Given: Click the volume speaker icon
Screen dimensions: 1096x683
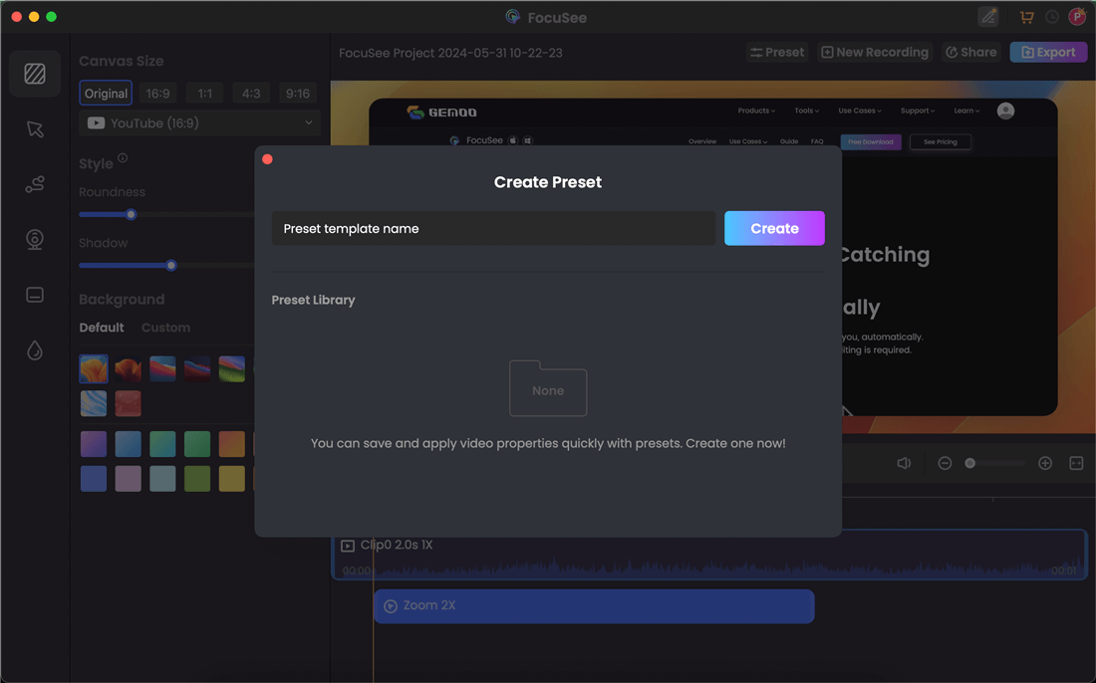Looking at the screenshot, I should click(904, 463).
